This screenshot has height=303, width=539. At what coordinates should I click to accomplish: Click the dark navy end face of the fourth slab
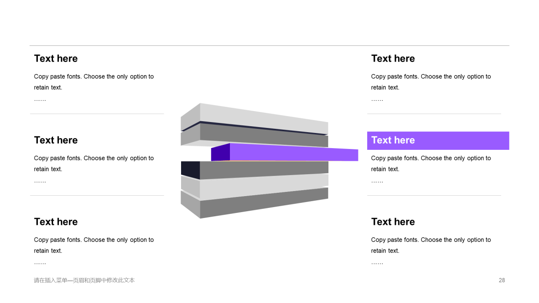[190, 170]
